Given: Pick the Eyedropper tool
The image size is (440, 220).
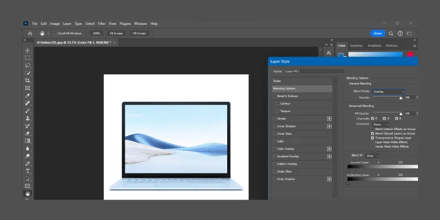Looking at the screenshot, I should pos(28,95).
